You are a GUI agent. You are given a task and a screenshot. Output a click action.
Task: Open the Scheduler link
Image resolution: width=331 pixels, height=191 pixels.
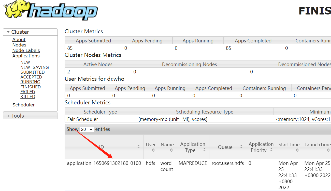click(24, 105)
